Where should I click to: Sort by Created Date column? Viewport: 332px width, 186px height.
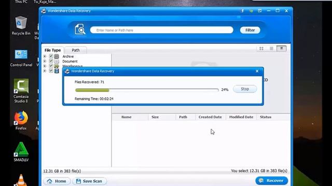click(x=210, y=117)
